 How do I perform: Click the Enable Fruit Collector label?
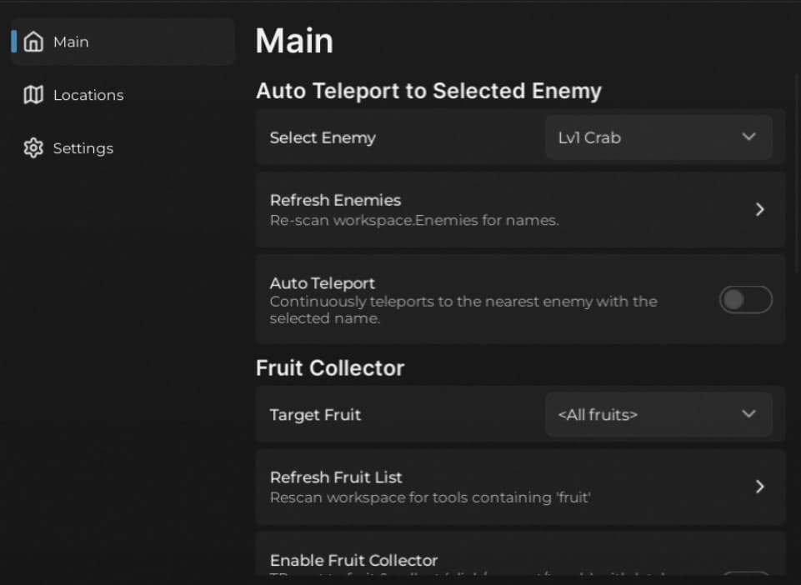[353, 560]
